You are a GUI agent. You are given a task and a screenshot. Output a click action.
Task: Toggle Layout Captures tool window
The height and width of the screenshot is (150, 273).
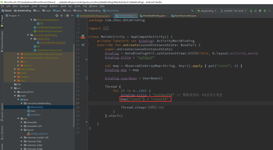coord(2,112)
